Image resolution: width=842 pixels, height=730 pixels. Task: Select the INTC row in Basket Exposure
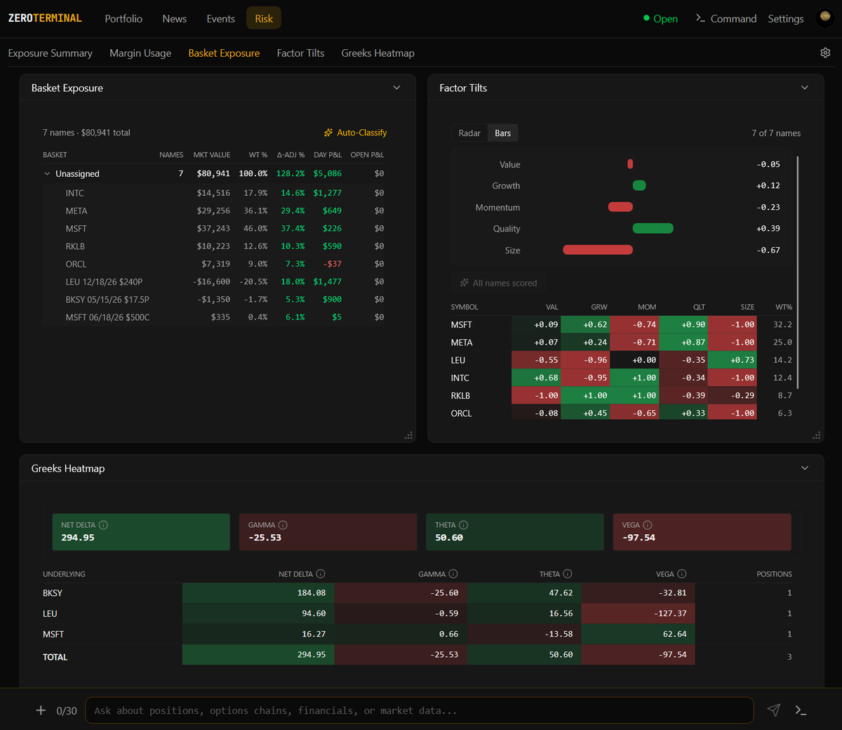pos(214,193)
